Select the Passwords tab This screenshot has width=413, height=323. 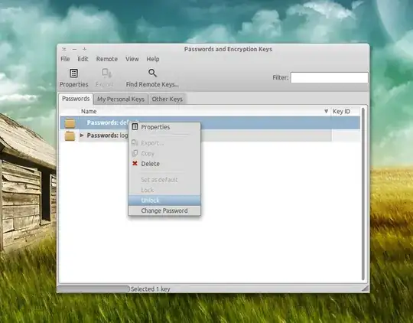click(76, 99)
